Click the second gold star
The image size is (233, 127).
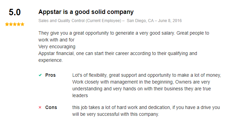11,24
